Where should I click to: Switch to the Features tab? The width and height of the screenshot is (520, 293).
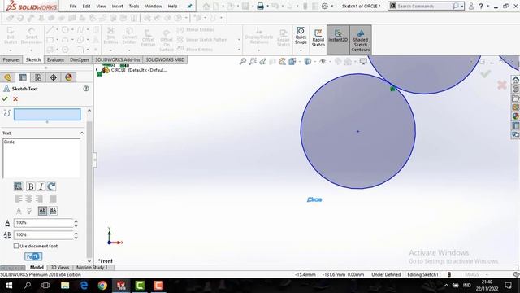(11, 59)
